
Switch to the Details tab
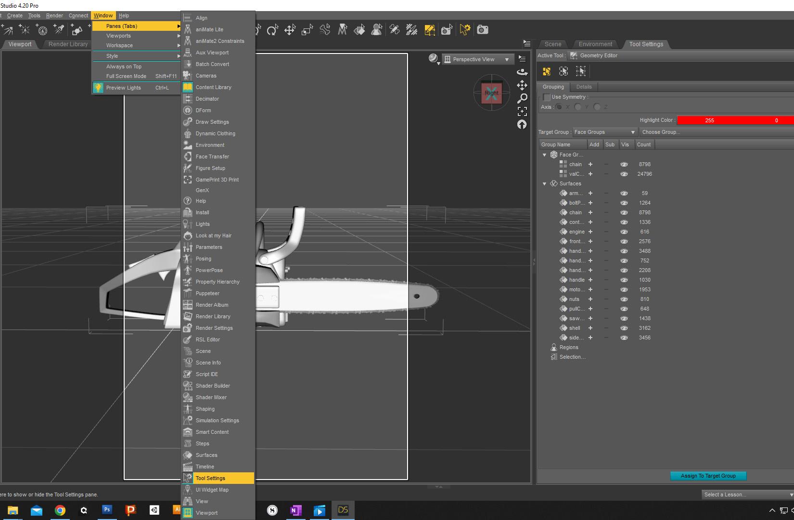(584, 87)
